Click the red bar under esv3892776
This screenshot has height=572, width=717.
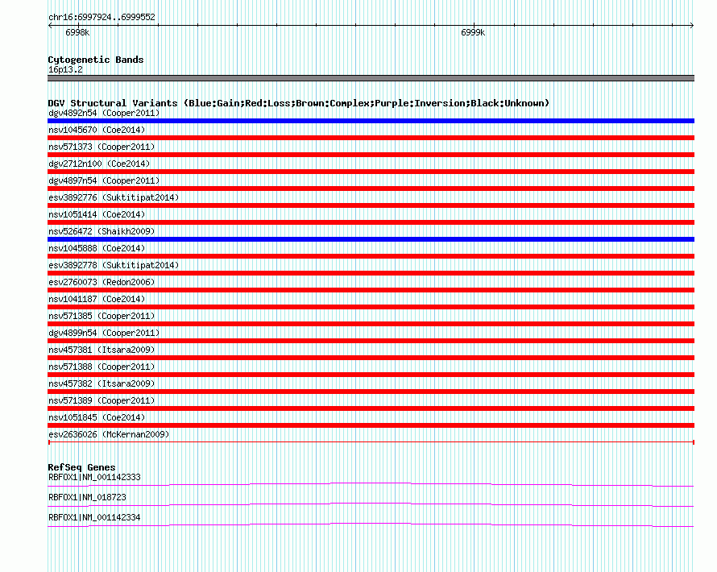(x=371, y=205)
